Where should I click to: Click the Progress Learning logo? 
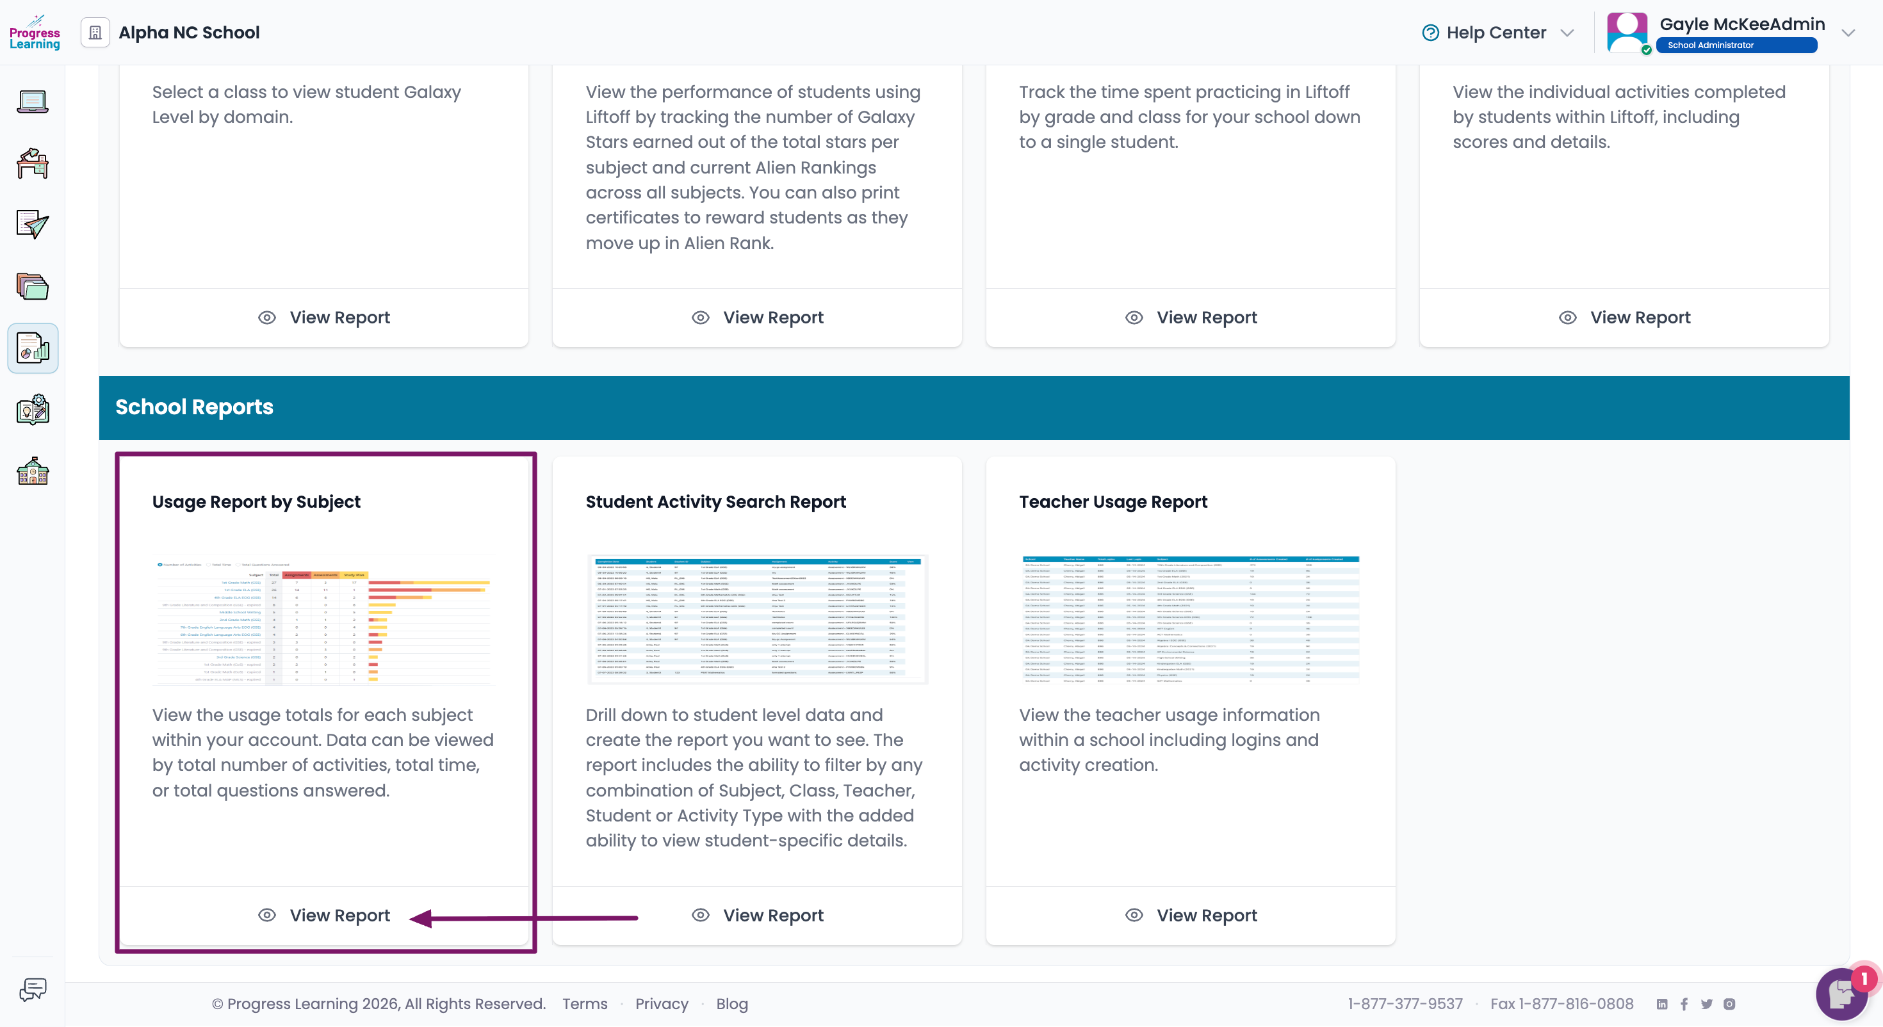tap(35, 32)
